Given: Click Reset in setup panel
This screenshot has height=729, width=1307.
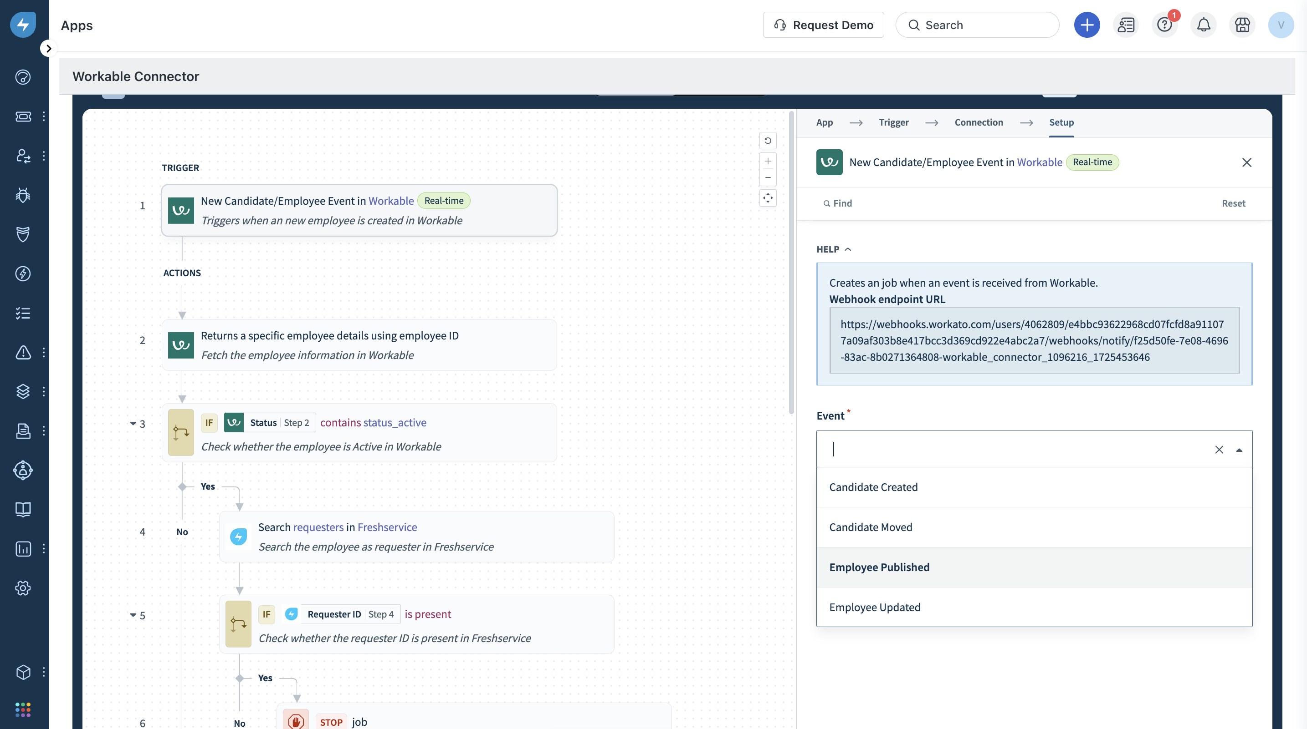Looking at the screenshot, I should 1233,203.
